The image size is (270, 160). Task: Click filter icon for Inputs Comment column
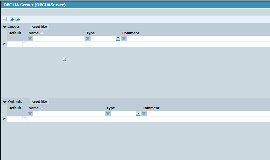coord(124,39)
